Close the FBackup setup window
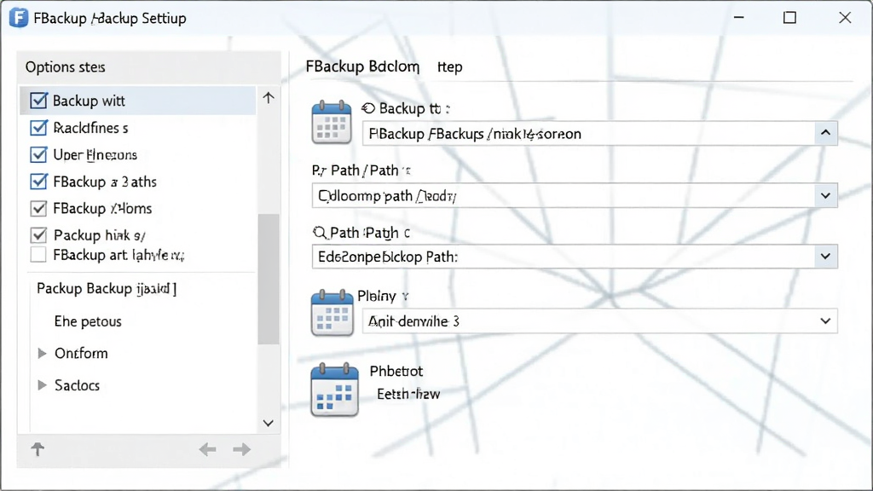Viewport: 873px width, 491px height. 845,17
